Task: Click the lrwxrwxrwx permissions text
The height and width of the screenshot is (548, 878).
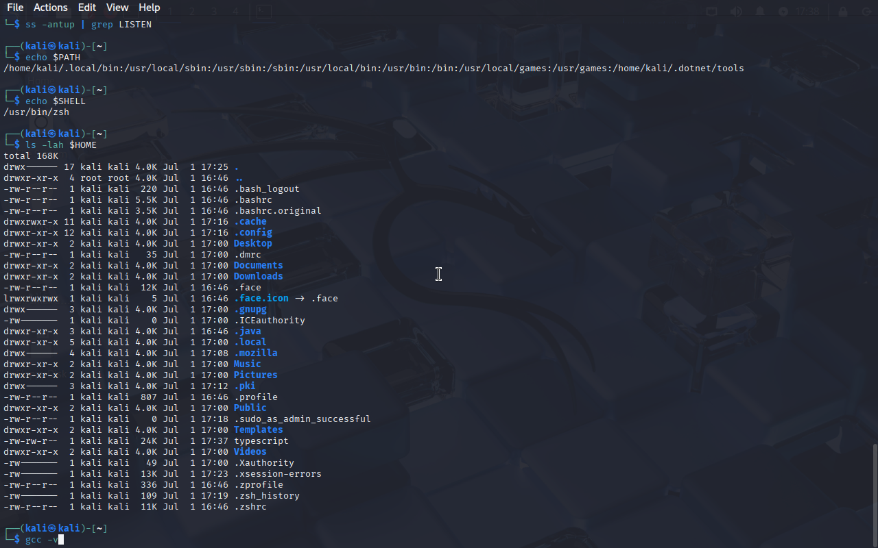Action: pos(31,299)
